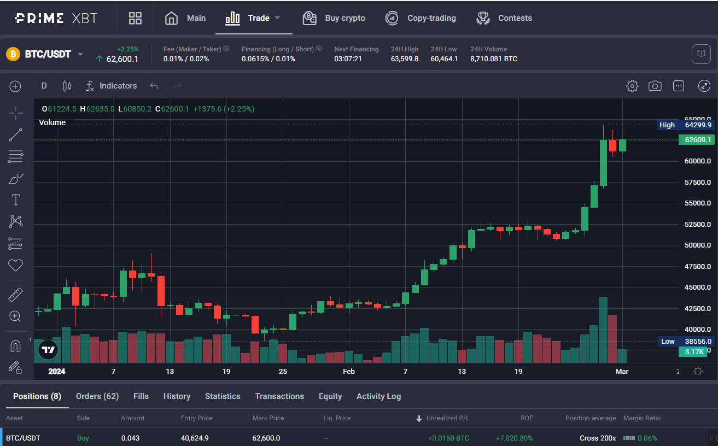Click the Volume indicator label
The image size is (718, 446).
tap(52, 122)
